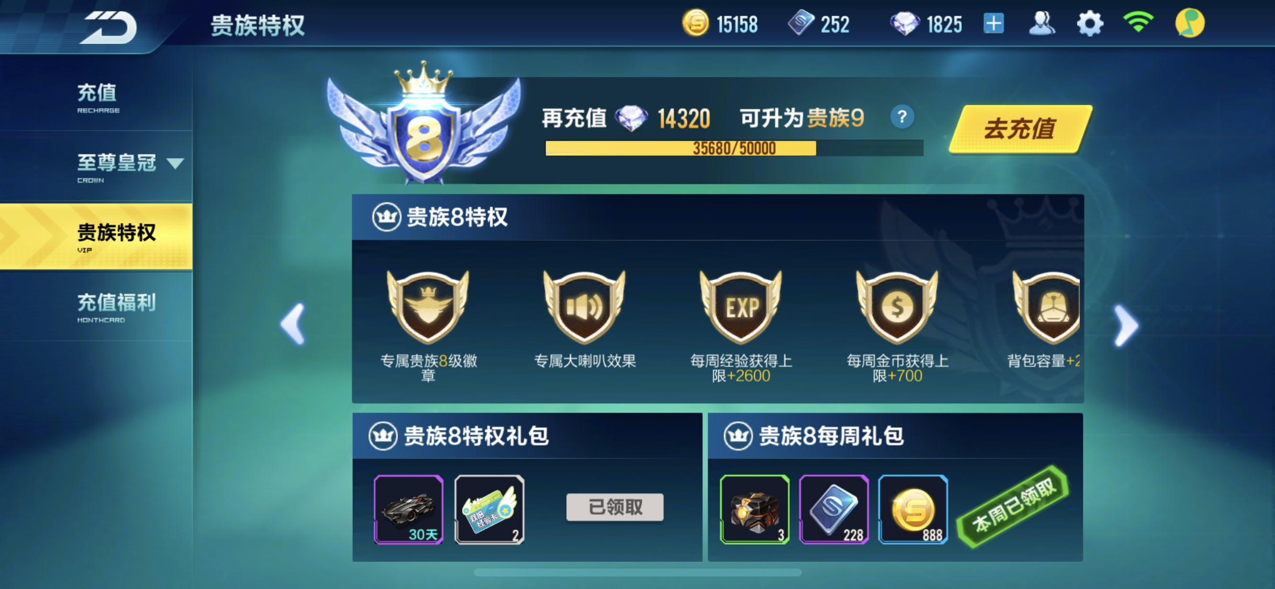Image resolution: width=1275 pixels, height=589 pixels.
Task: Select the EXP weekly limit privilege icon
Action: click(741, 306)
